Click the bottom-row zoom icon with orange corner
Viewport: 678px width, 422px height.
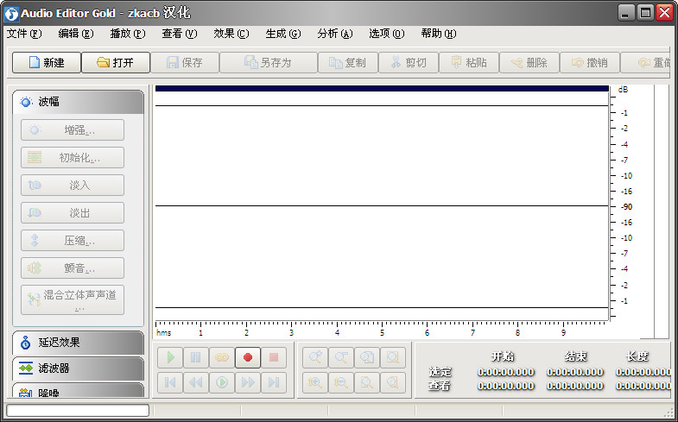(367, 382)
